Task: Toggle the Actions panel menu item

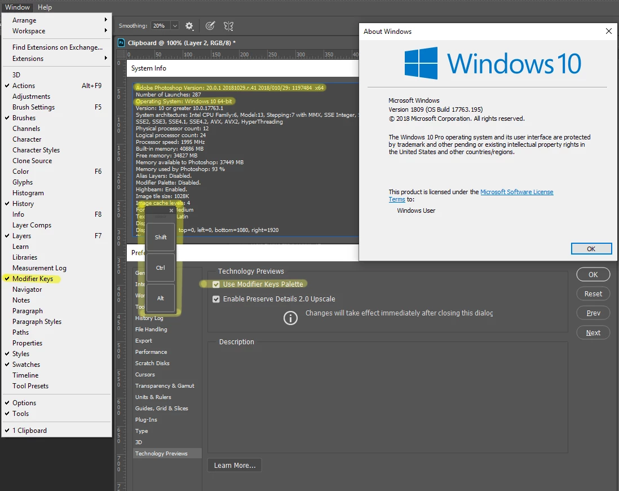Action: pos(57,86)
